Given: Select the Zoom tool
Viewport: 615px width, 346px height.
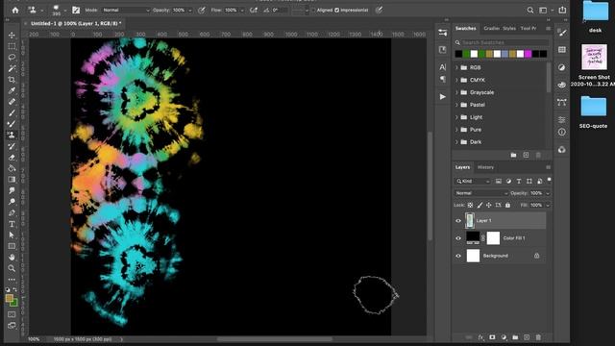Looking at the screenshot, I should pyautogui.click(x=12, y=268).
